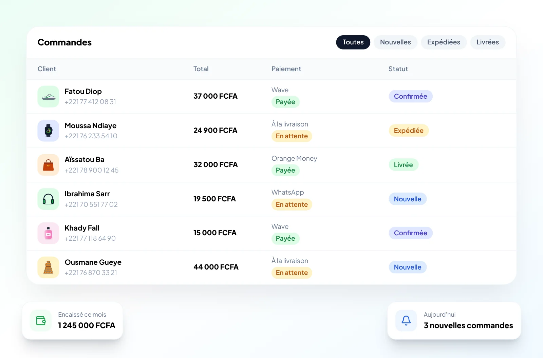This screenshot has width=543, height=358.
Task: Select the name Ousmane Gueye
Action: click(x=93, y=262)
